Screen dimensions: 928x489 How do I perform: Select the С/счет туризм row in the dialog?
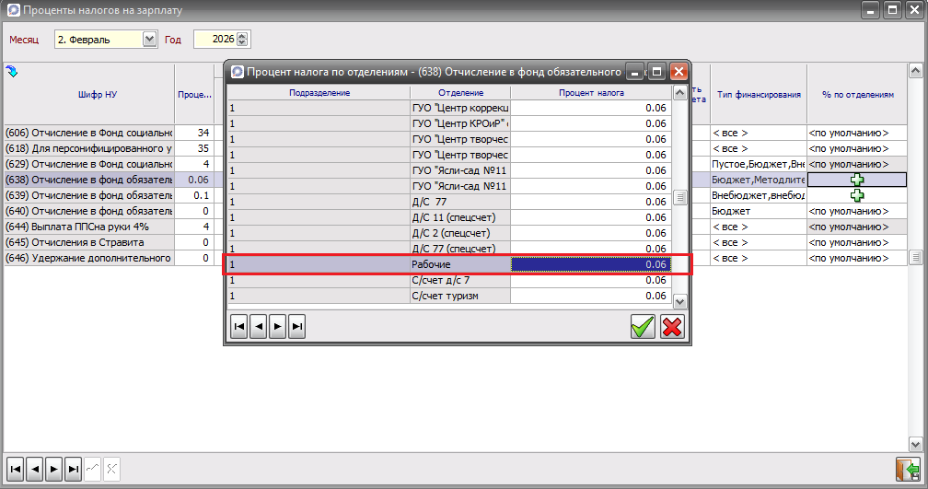[x=459, y=296]
